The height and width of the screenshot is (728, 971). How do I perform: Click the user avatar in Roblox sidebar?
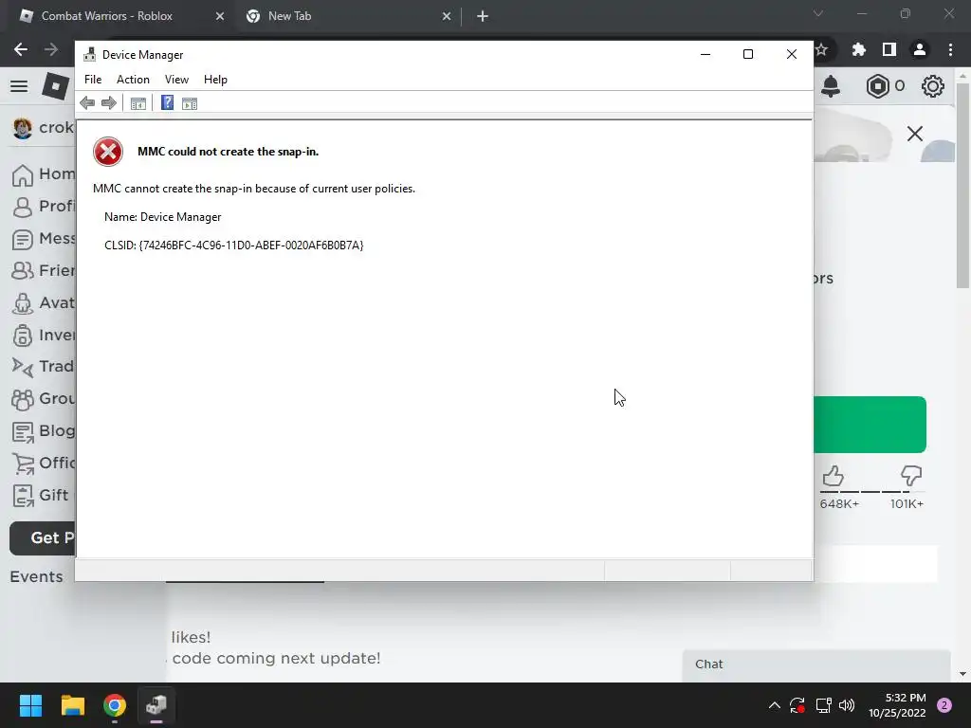(x=23, y=128)
